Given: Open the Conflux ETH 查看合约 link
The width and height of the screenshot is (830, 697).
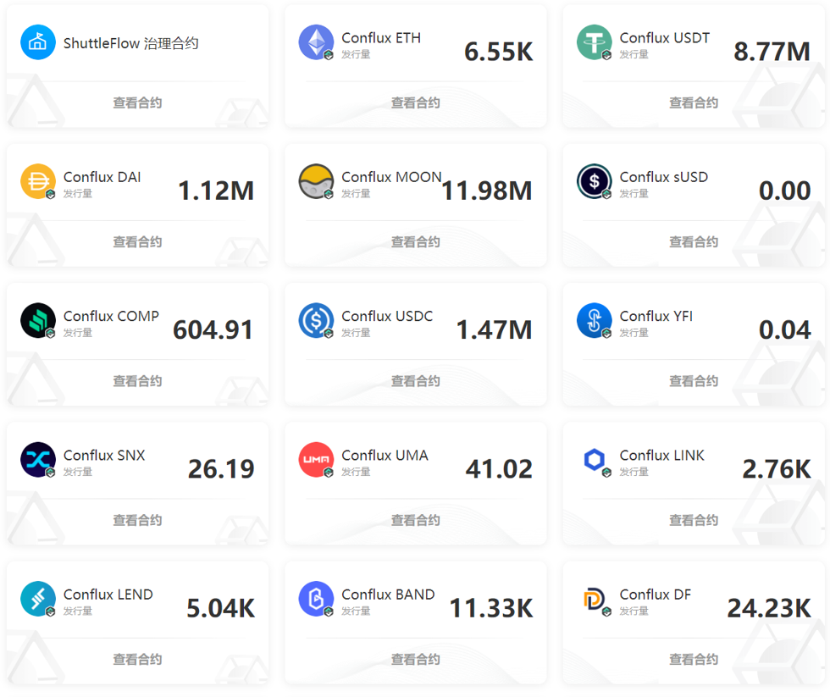Looking at the screenshot, I should (415, 102).
